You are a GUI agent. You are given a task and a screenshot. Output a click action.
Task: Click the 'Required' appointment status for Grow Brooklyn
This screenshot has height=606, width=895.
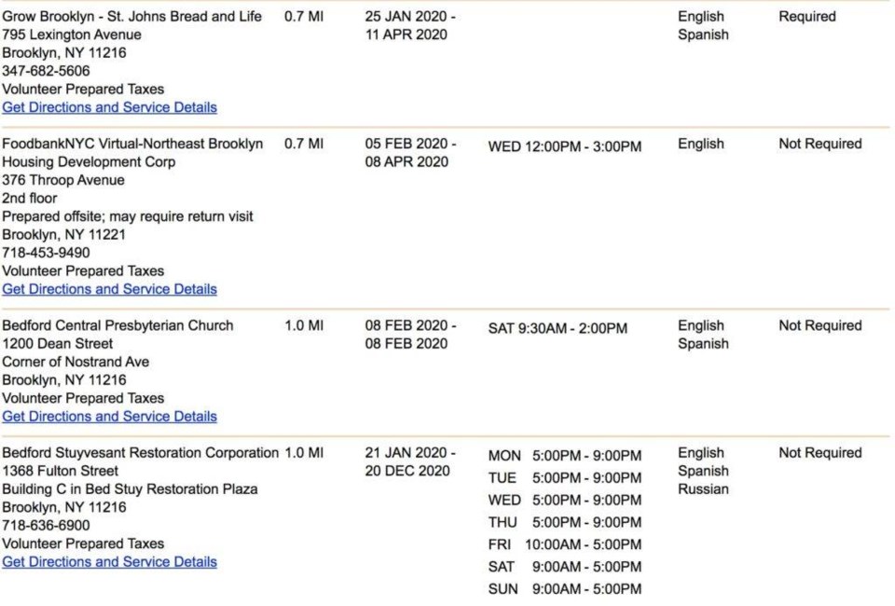807,17
